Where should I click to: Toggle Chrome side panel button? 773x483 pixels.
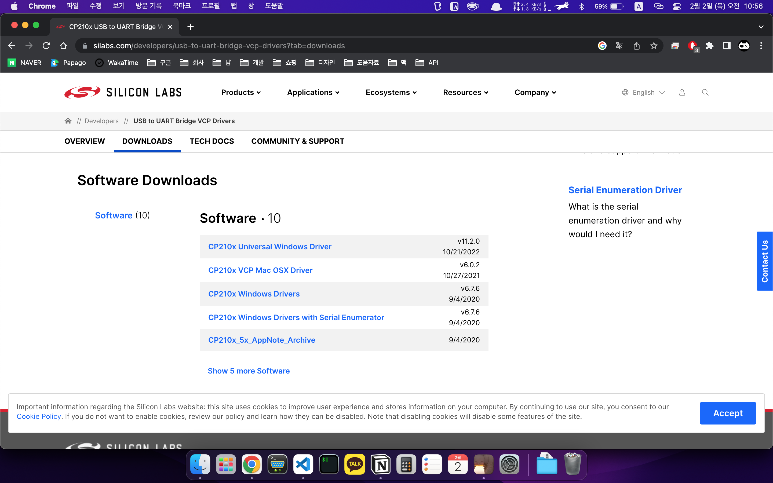(x=727, y=46)
